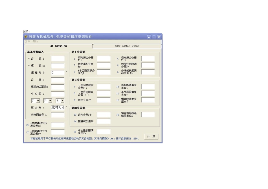This screenshot has width=268, height=189.
Task: Minimize the gear precision window
Action: pyautogui.click(x=149, y=37)
